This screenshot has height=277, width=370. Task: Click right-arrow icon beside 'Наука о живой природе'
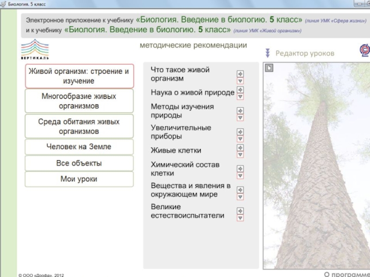pyautogui.click(x=240, y=90)
